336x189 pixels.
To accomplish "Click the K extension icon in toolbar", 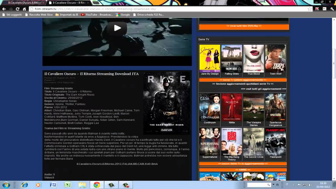I will (x=324, y=9).
